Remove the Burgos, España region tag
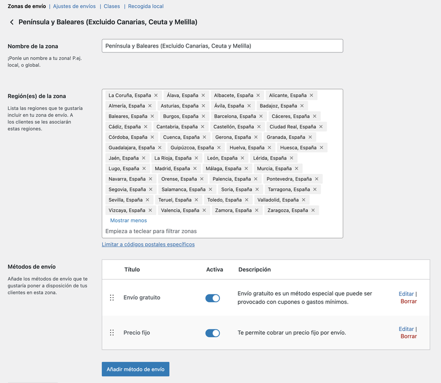Viewport: 441px width, 383px height. click(x=203, y=116)
